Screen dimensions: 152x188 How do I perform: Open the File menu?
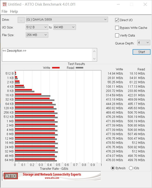click(4, 11)
